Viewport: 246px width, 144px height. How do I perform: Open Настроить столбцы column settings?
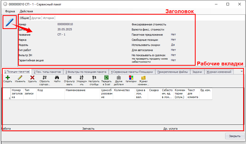point(94,78)
